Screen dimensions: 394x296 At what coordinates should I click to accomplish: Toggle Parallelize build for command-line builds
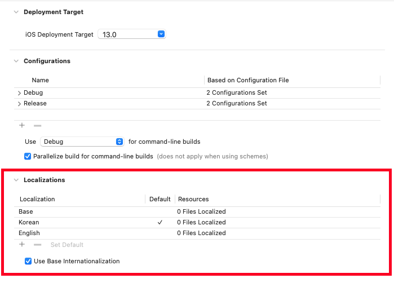(x=28, y=156)
